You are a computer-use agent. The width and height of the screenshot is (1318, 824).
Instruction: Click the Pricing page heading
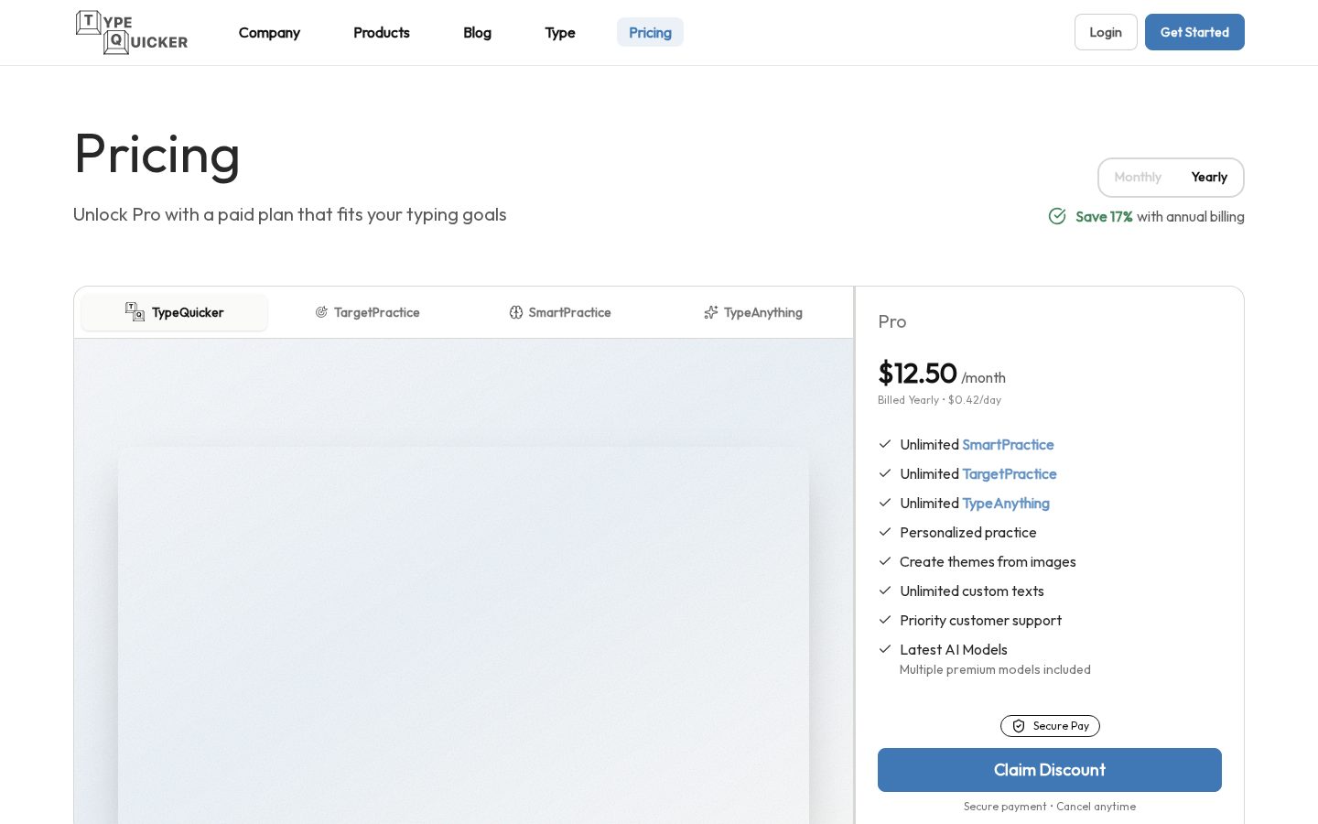pos(157,154)
